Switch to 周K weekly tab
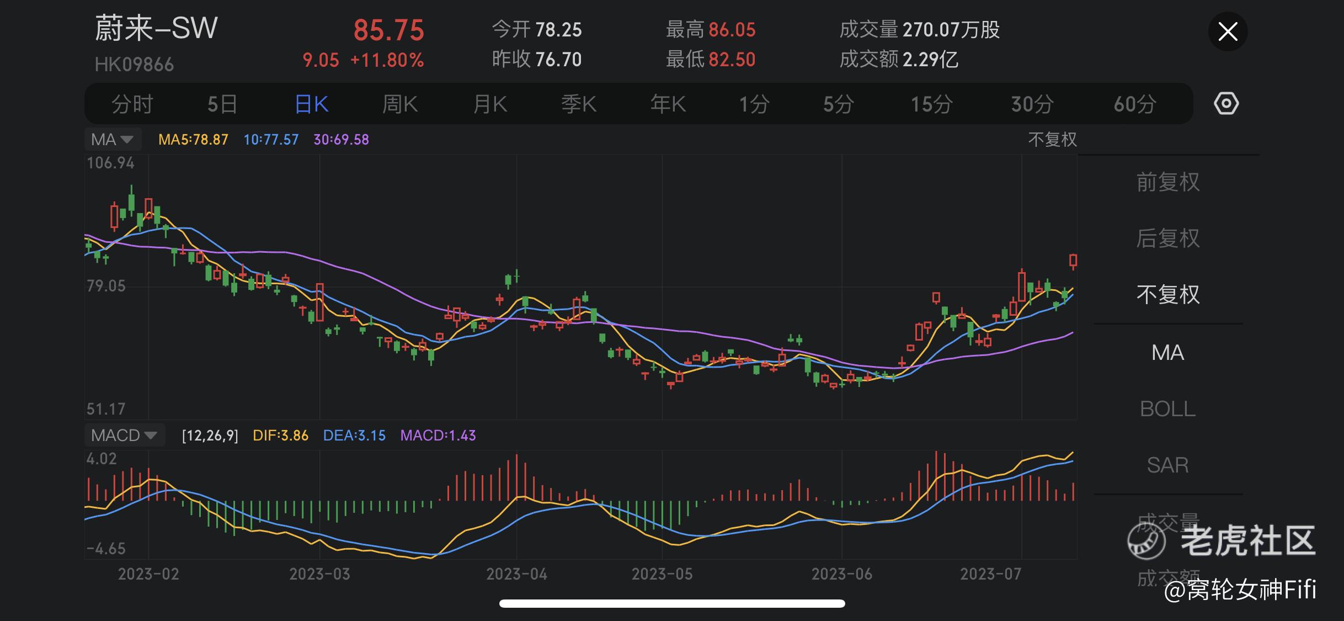The height and width of the screenshot is (621, 1344). (400, 104)
